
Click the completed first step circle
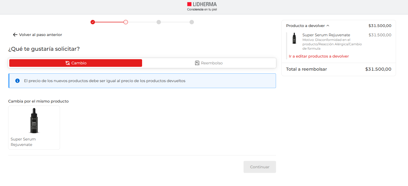coord(93,22)
